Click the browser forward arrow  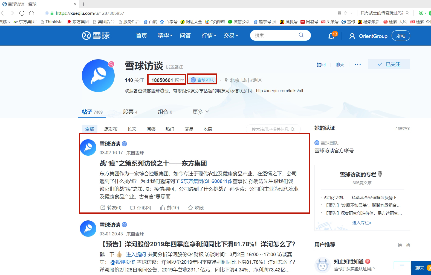coord(12,13)
